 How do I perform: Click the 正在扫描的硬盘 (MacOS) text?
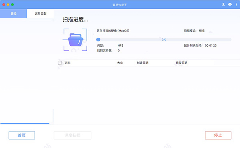(113, 31)
